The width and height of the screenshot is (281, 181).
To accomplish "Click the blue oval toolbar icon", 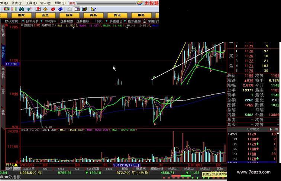I will coord(61,9).
